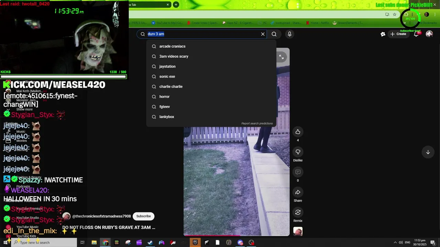Click the Short's title 'DO NOT FLOSS ON RUBY'S GRAVE'
Screen dimensions: 440x247
[x=109, y=227]
